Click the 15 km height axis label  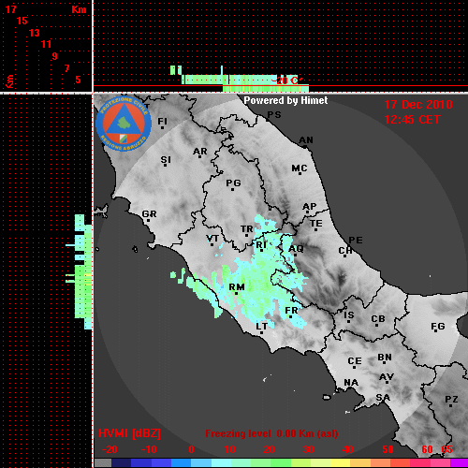tap(22, 21)
